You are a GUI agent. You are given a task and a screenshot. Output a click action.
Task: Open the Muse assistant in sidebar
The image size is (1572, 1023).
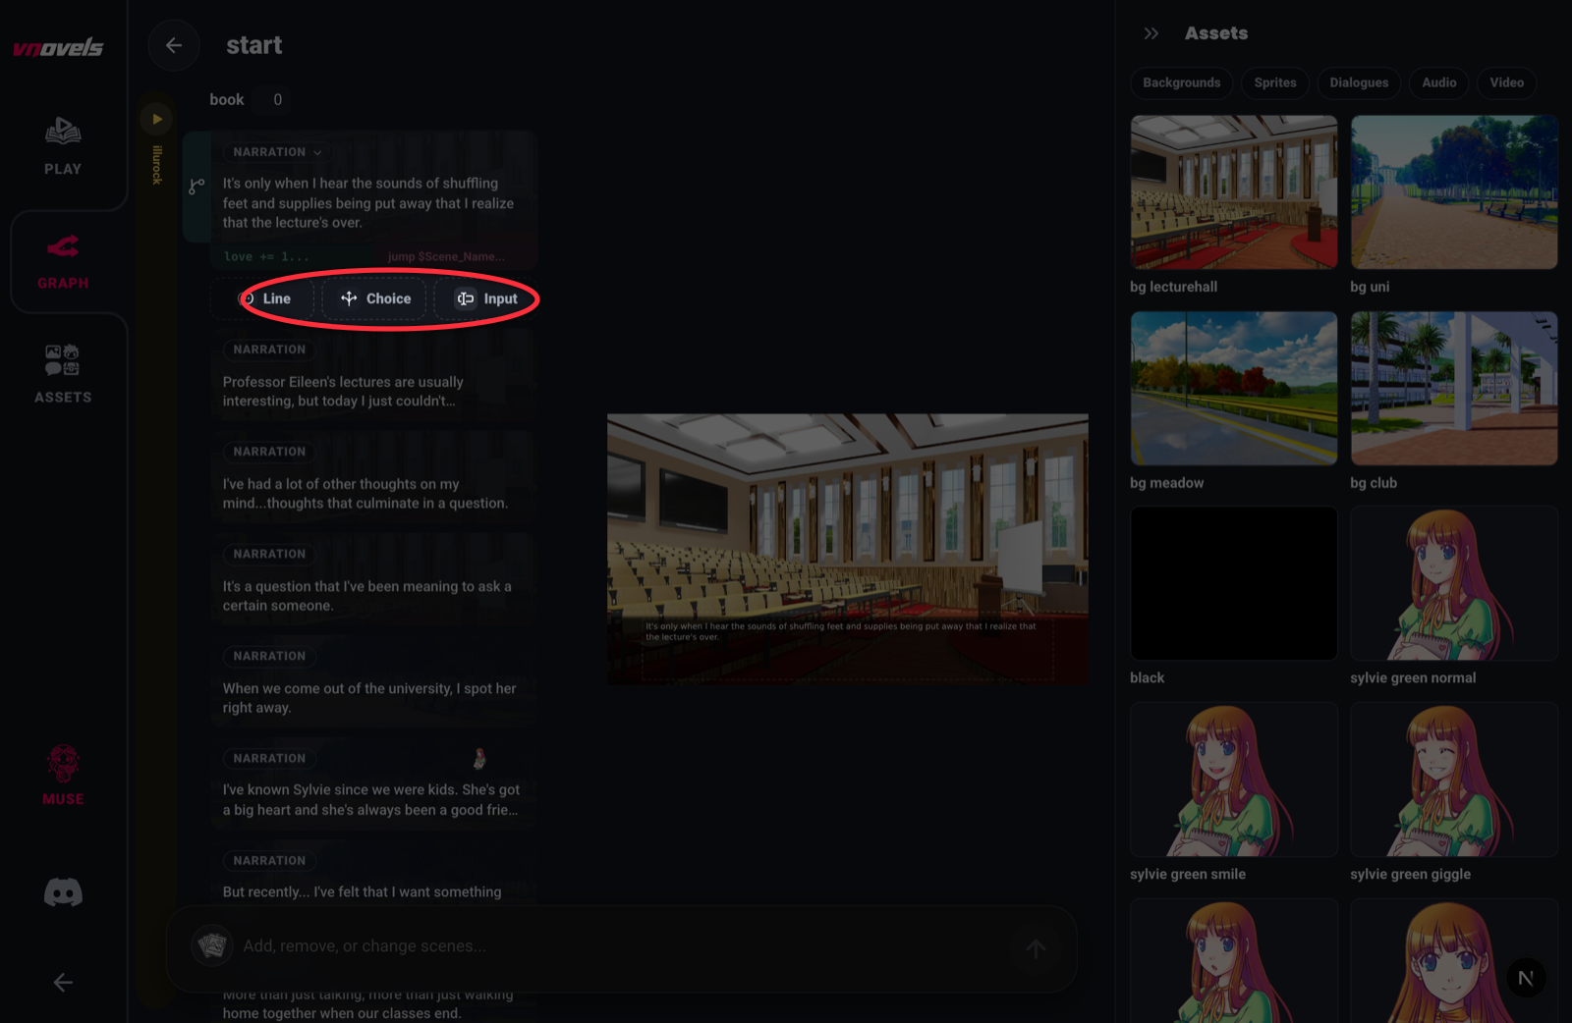(63, 776)
